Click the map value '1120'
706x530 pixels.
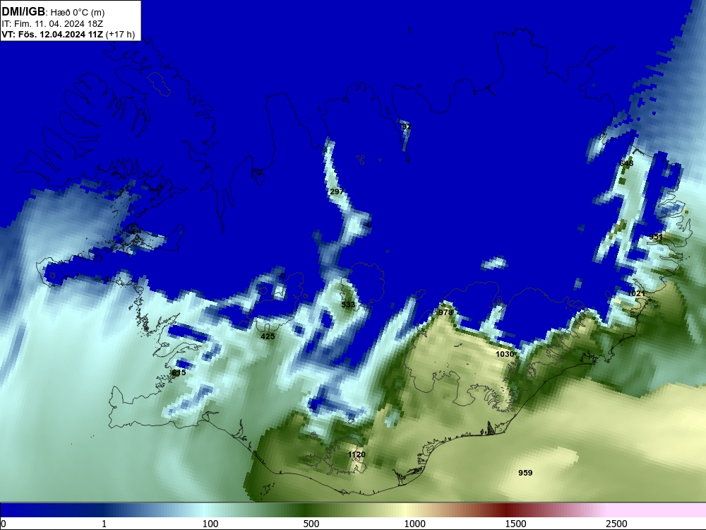[x=357, y=454]
